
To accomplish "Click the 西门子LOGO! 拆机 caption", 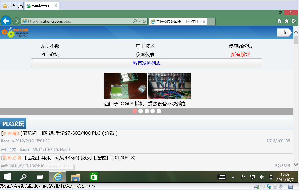I will point(124,104).
